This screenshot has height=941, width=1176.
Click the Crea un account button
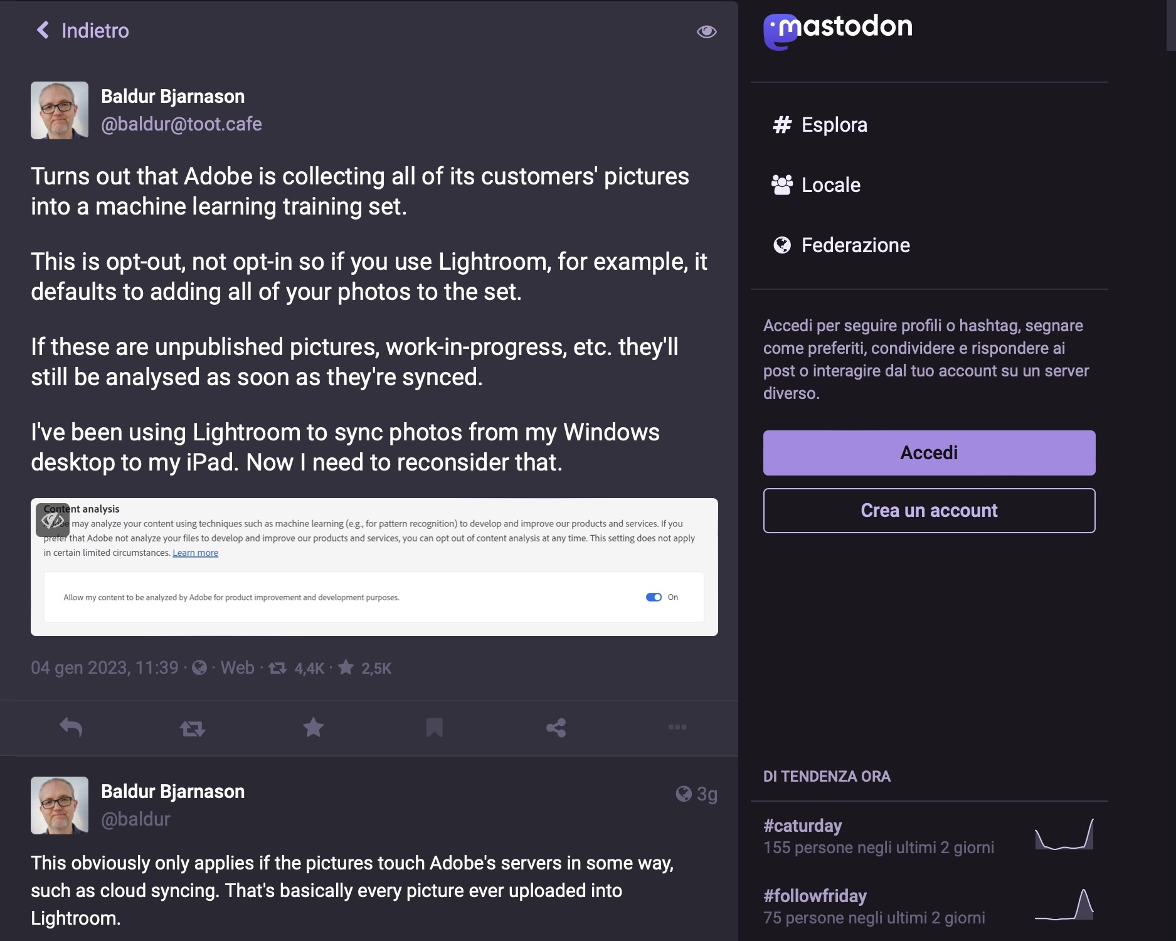[x=929, y=511]
